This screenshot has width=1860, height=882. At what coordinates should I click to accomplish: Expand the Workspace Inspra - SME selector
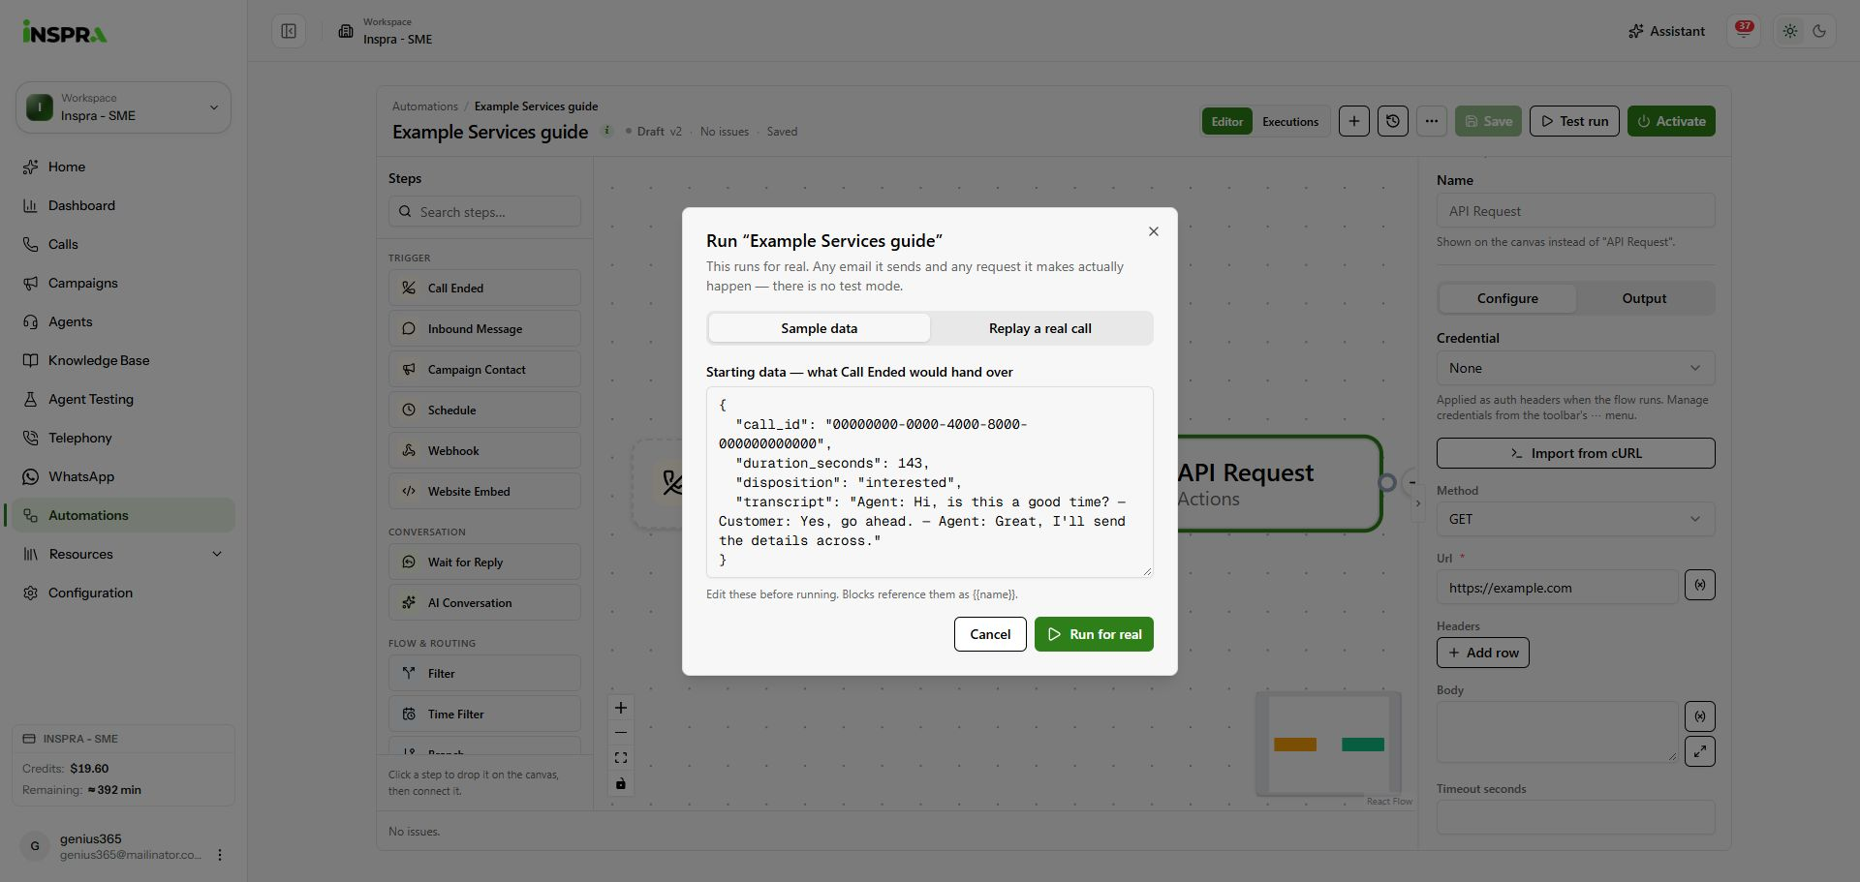click(x=123, y=107)
